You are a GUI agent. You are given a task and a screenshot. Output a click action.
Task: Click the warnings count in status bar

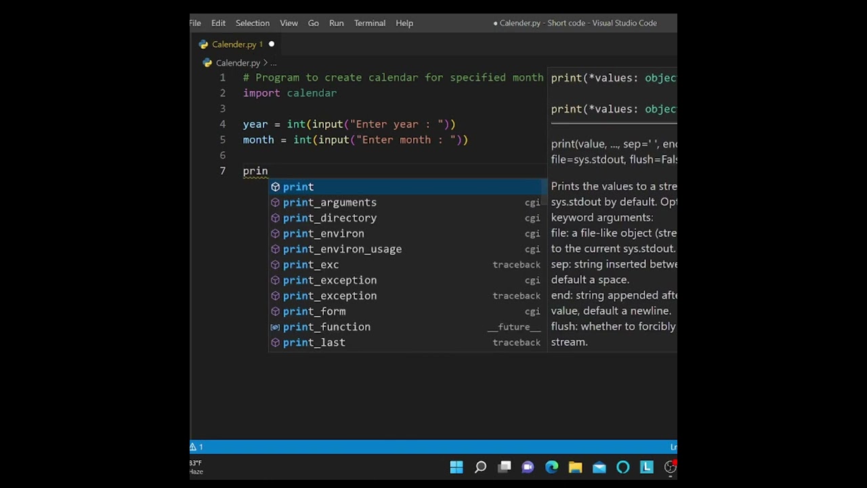click(x=196, y=447)
